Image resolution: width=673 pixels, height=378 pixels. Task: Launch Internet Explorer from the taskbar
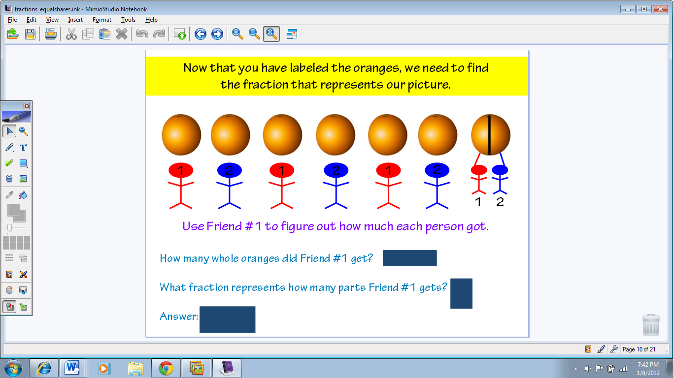click(x=44, y=368)
